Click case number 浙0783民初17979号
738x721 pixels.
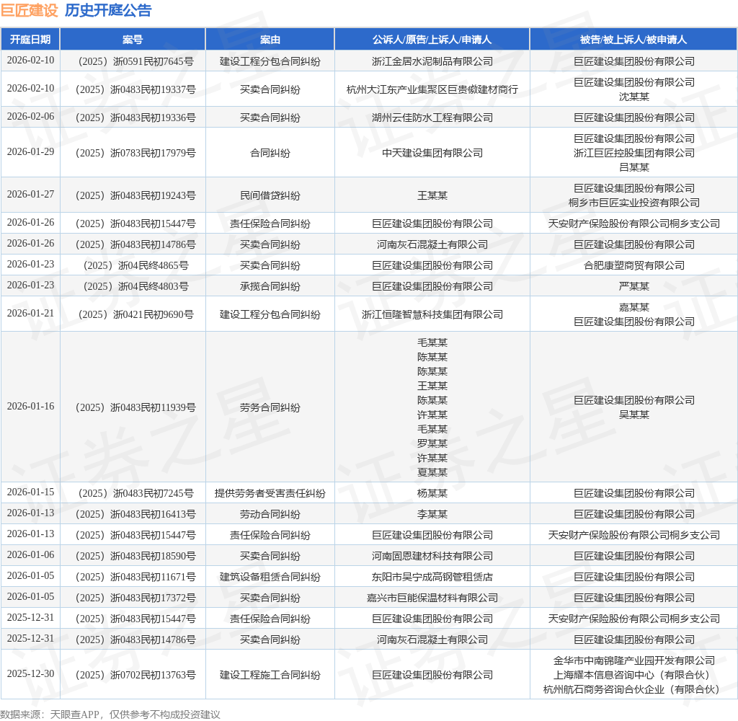pos(135,153)
